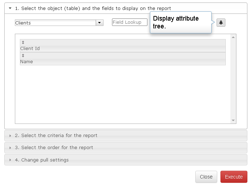Collapse section 1 using its arrow icon
Viewport: 252px width, 186px height.
pos(10,8)
